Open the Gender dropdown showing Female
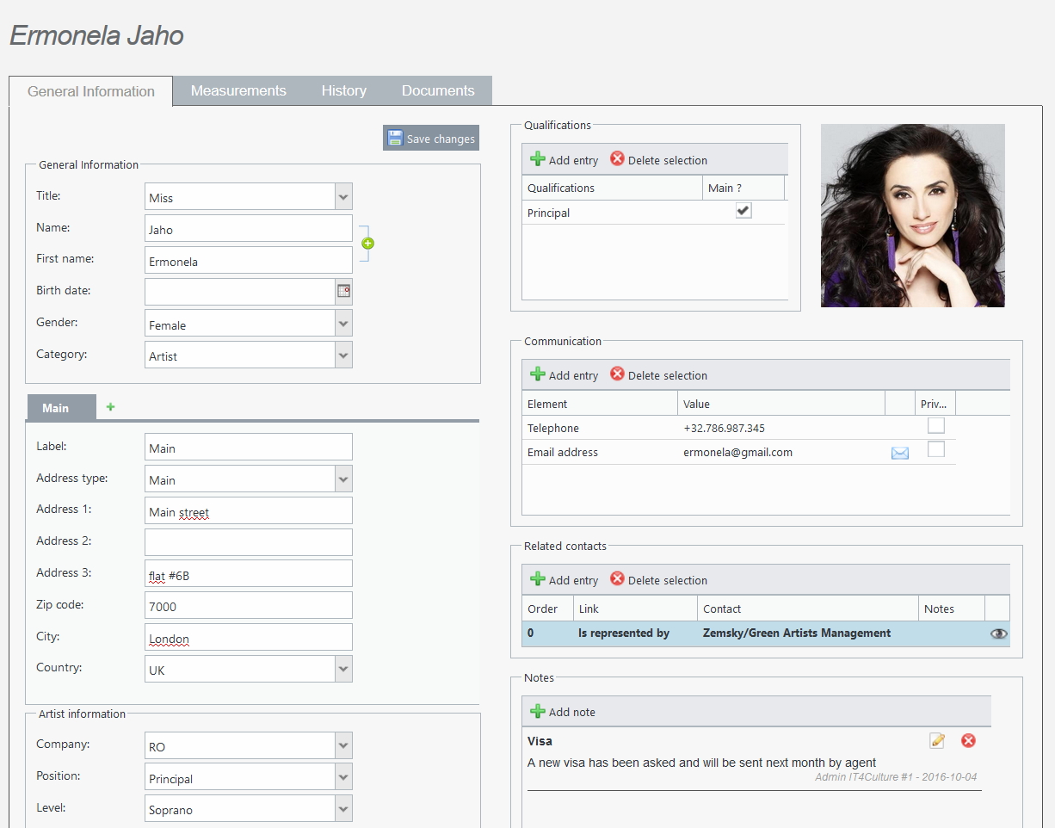 click(x=343, y=324)
